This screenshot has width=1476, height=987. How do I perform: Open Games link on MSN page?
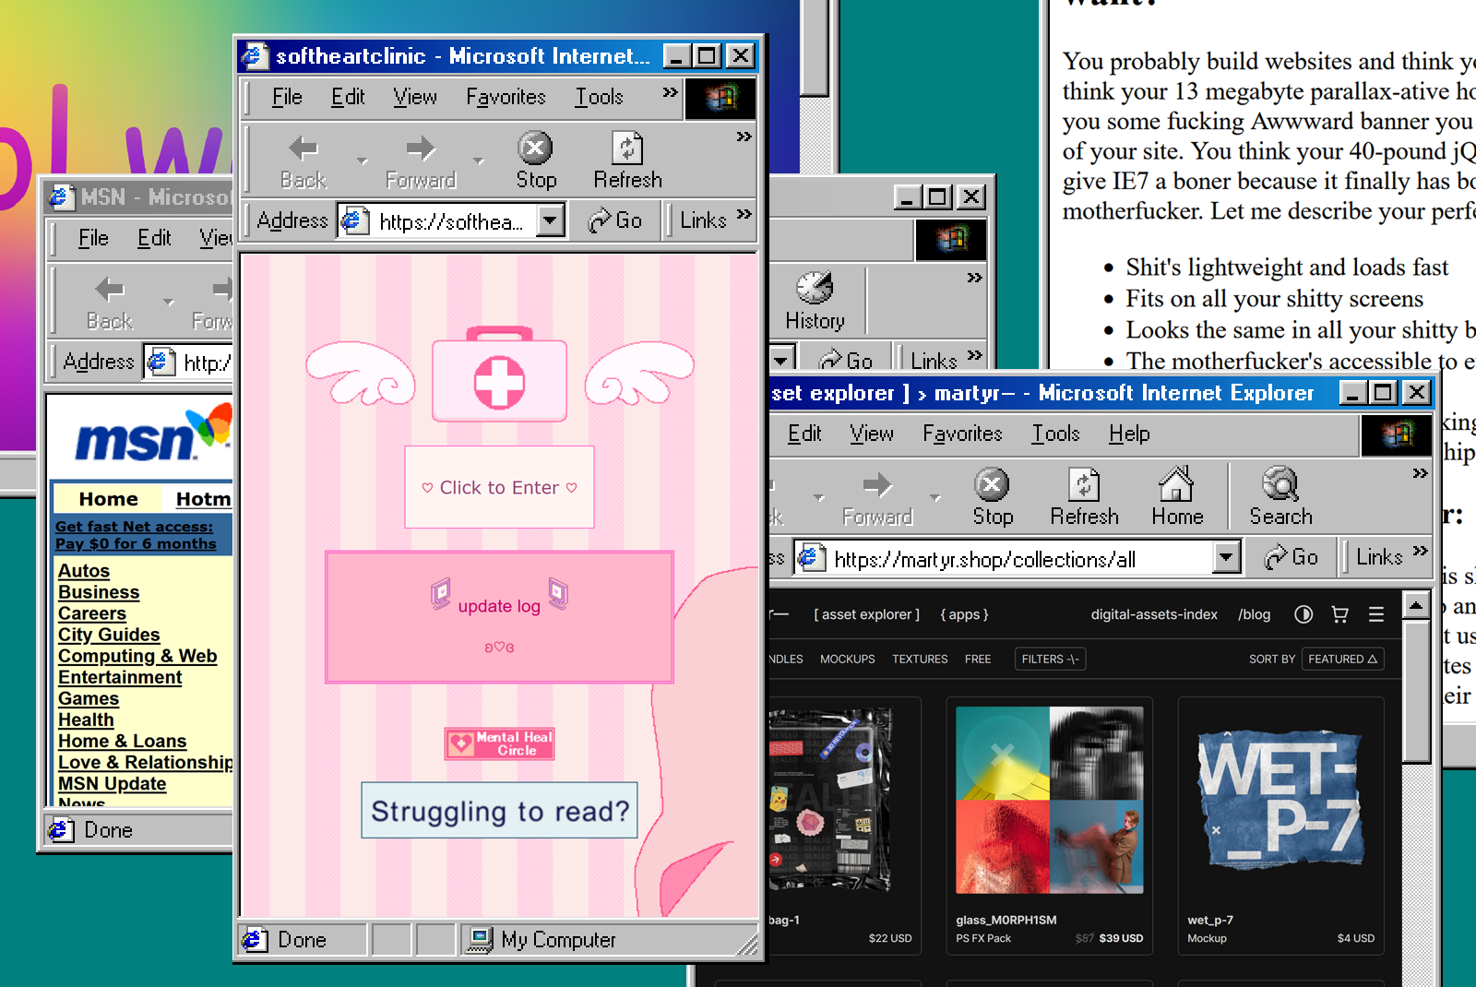point(89,698)
